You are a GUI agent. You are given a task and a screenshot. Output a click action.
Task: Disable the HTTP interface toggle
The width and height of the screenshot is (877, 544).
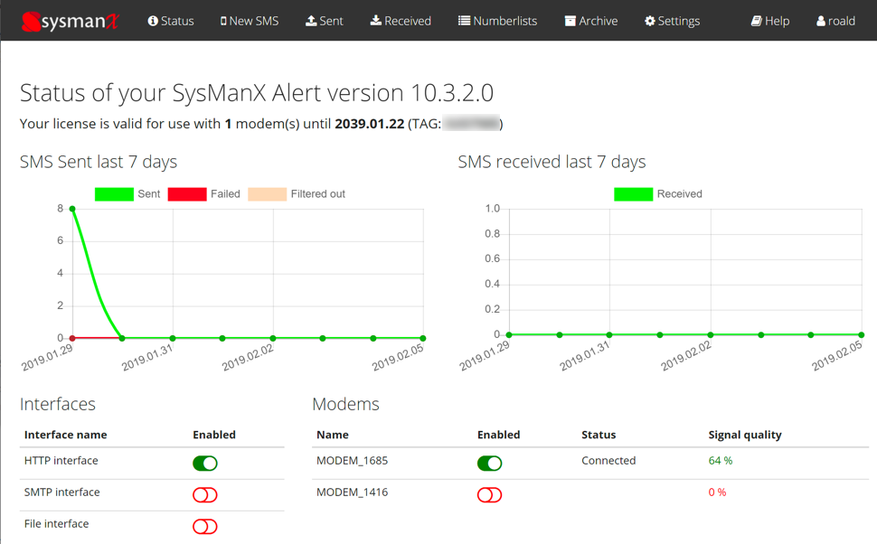tap(204, 463)
